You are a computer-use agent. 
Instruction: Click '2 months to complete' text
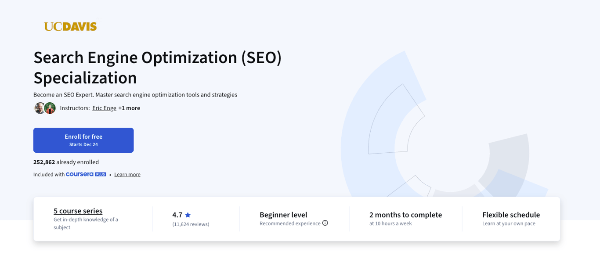coord(405,215)
